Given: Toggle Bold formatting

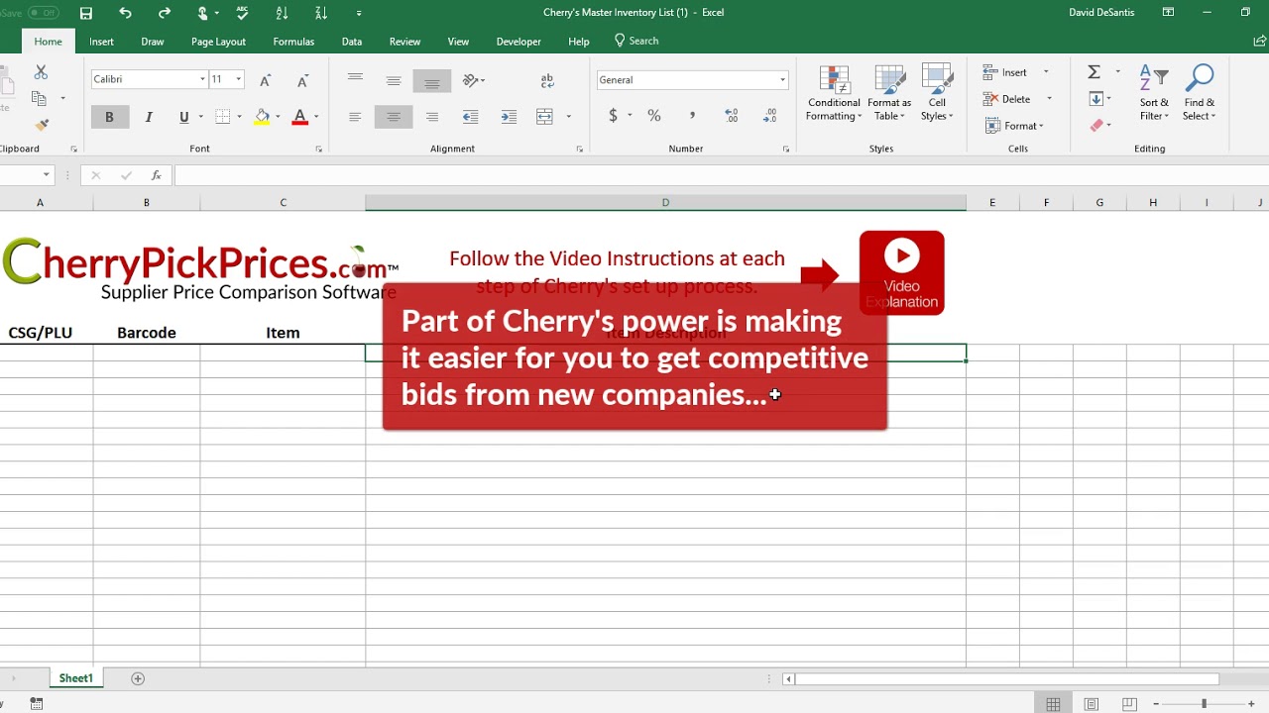Looking at the screenshot, I should point(109,117).
